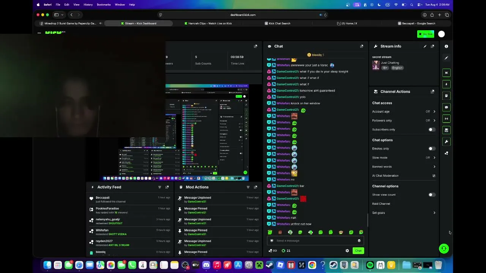Toggle the stream preview widget in the sidebar
The height and width of the screenshot is (273, 486).
[447, 73]
